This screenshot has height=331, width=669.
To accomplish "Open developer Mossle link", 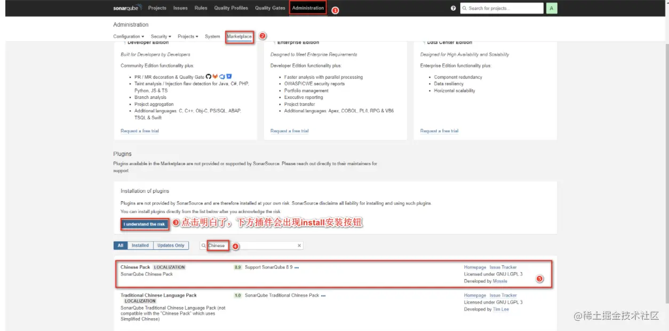I will 500,281.
